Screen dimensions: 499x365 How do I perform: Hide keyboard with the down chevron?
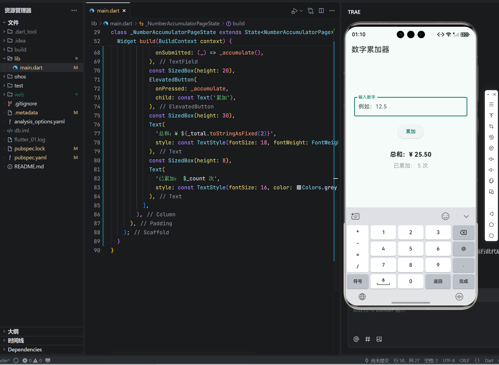click(x=466, y=216)
